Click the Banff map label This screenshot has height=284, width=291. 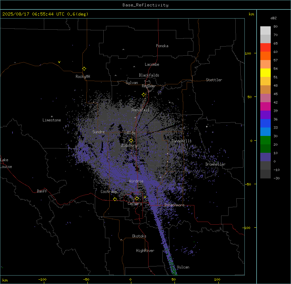click(42, 191)
